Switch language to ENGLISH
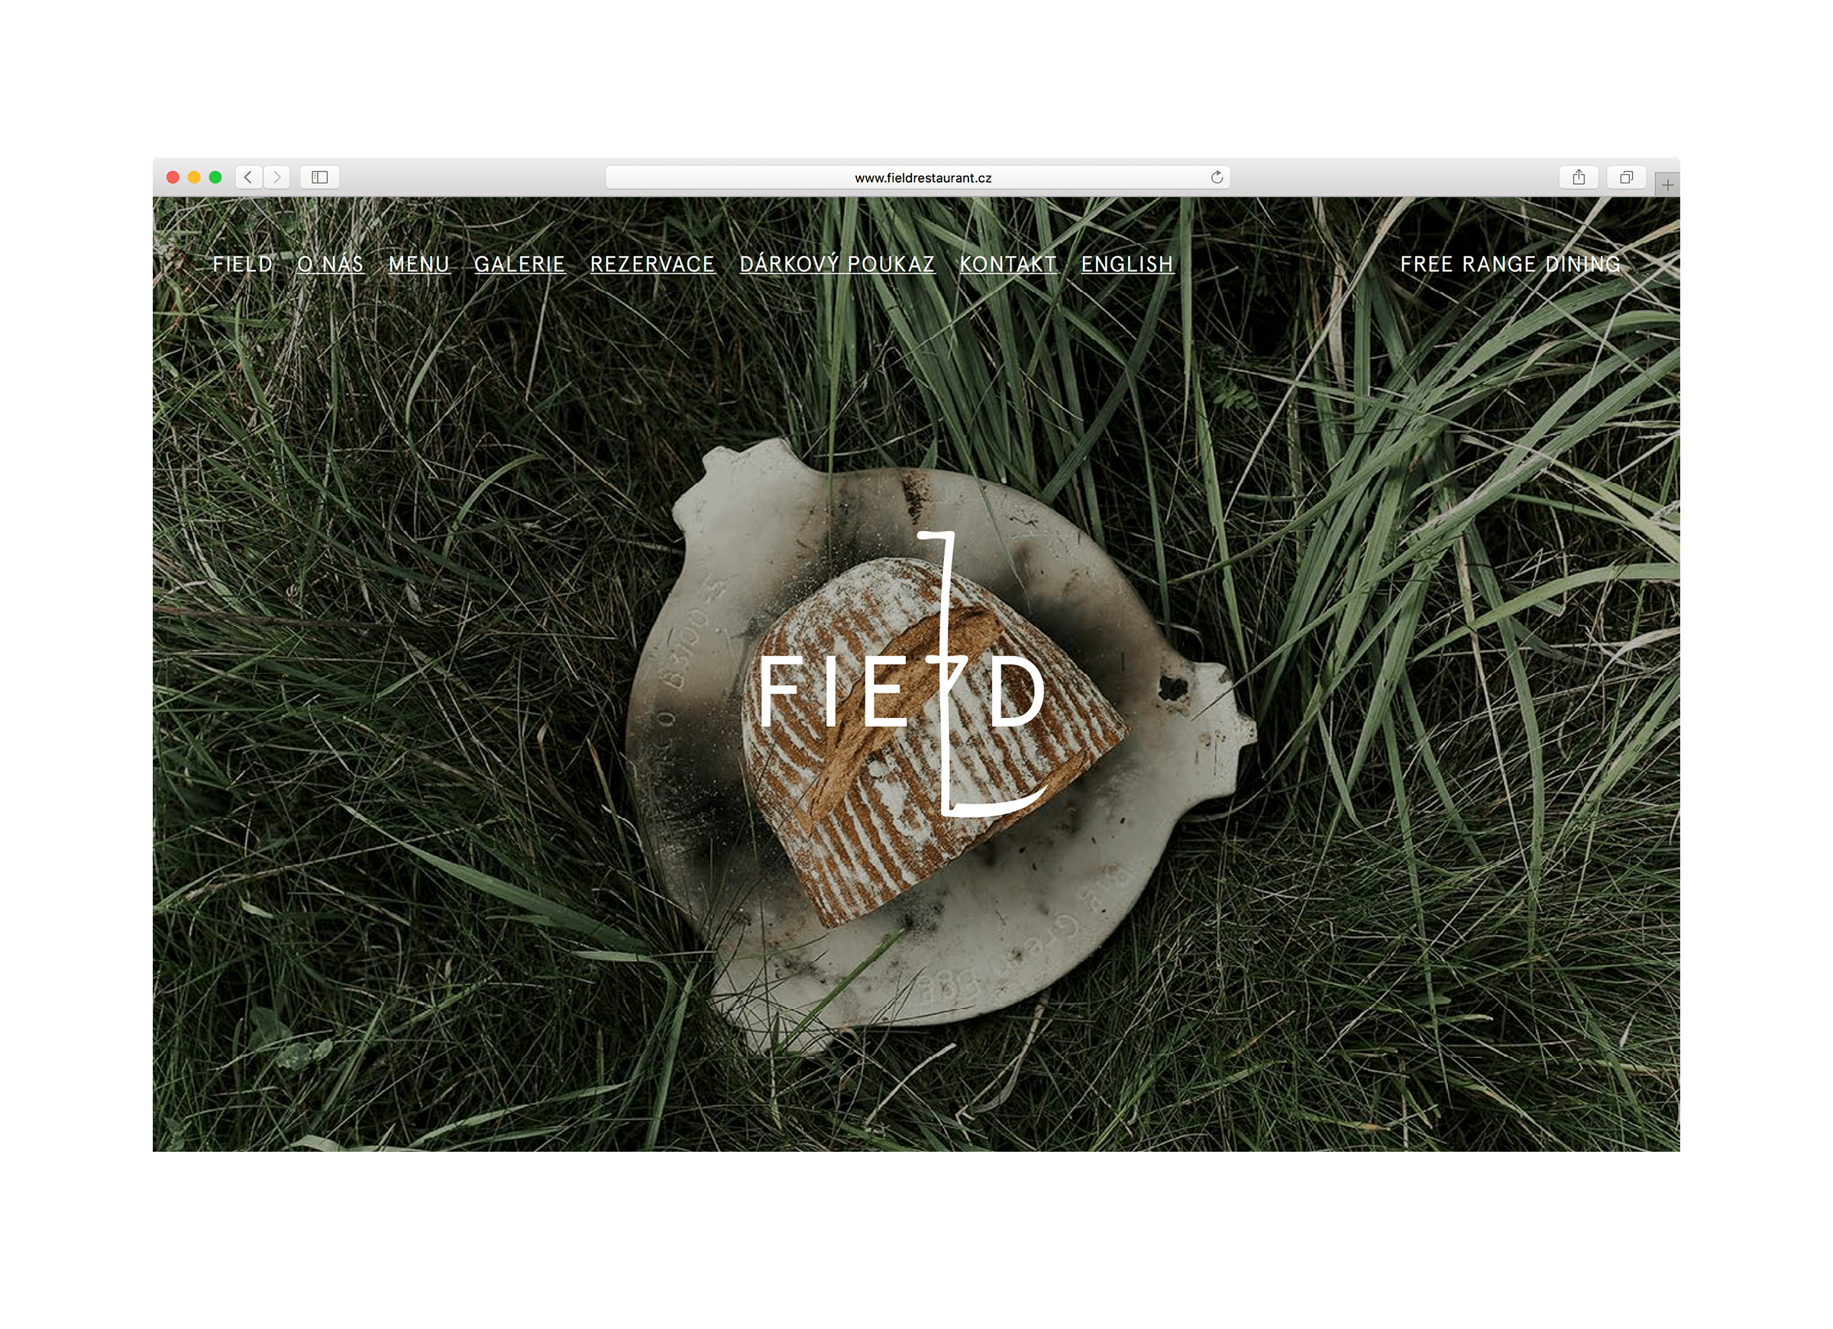The image size is (1833, 1329). click(x=1127, y=264)
